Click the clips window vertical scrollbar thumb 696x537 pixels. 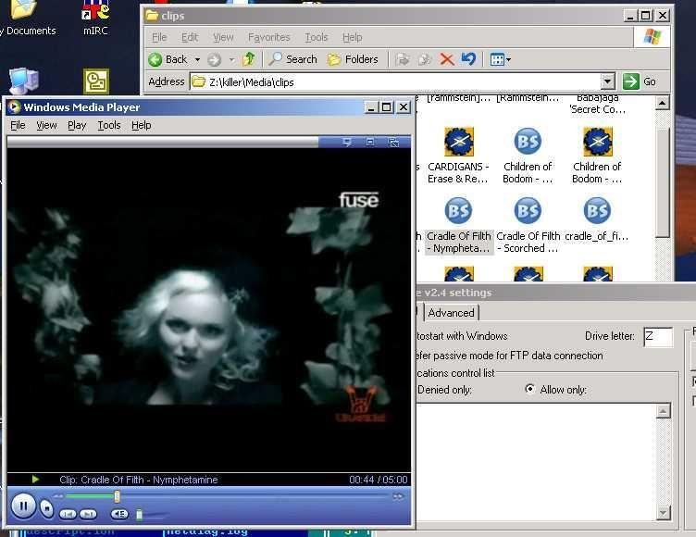663,182
